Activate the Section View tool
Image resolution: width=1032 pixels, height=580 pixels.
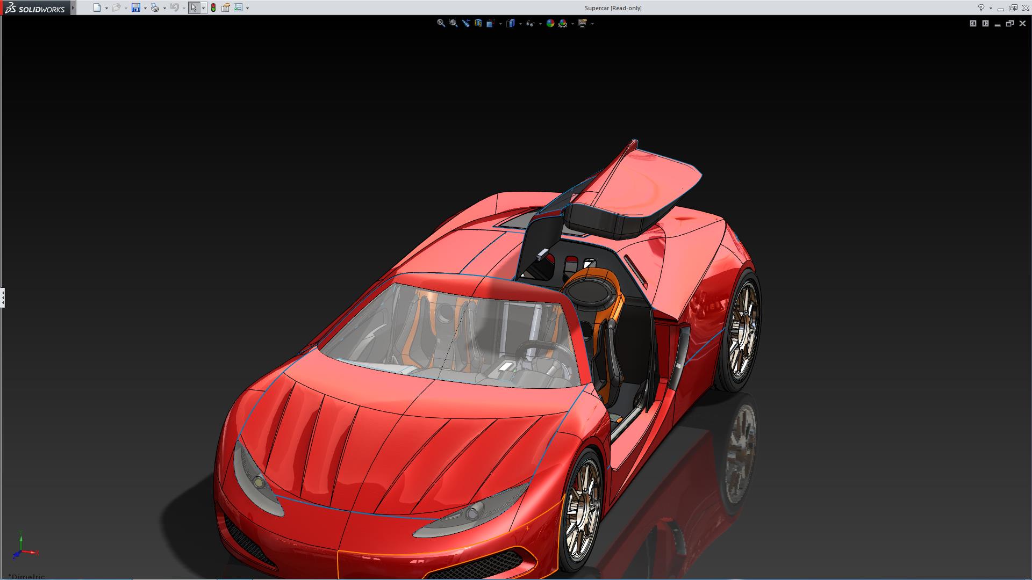point(478,23)
